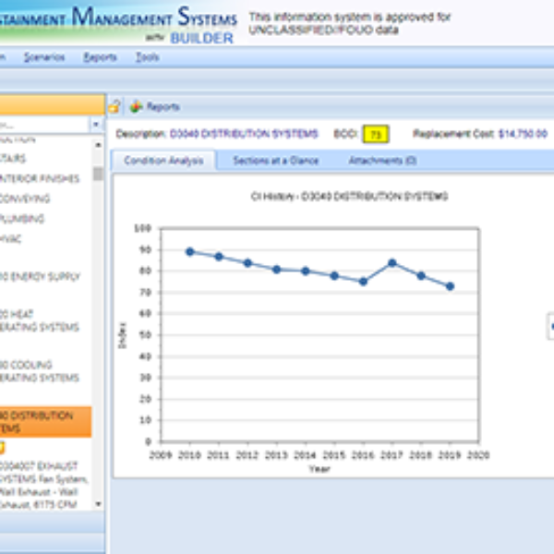This screenshot has width=554, height=554.
Task: Expand the side panel arrow at right edge
Action: 550,325
